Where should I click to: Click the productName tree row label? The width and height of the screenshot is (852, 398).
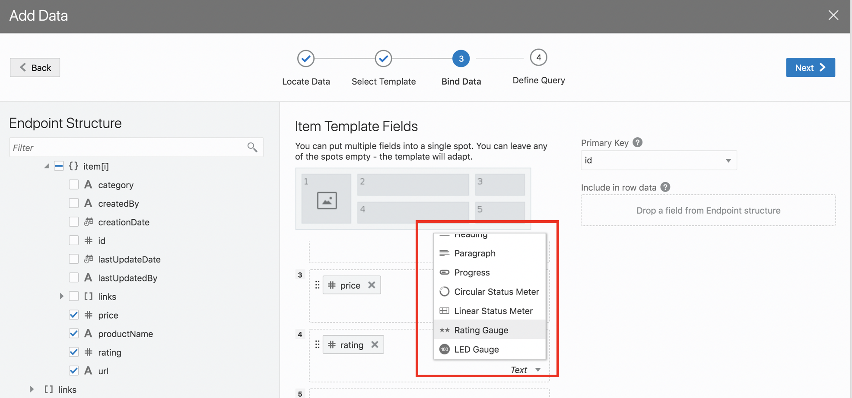[x=125, y=334]
